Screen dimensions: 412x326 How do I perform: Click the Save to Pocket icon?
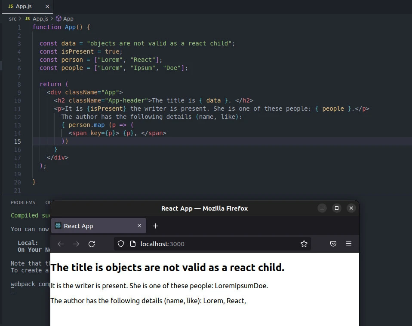point(333,244)
